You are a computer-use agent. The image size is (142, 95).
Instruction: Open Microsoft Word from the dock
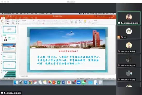[64, 83]
